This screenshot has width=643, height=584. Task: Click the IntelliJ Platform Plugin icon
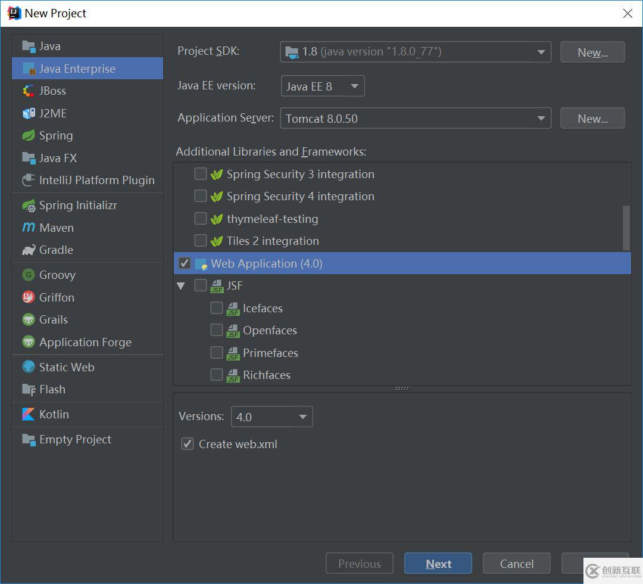pos(29,180)
